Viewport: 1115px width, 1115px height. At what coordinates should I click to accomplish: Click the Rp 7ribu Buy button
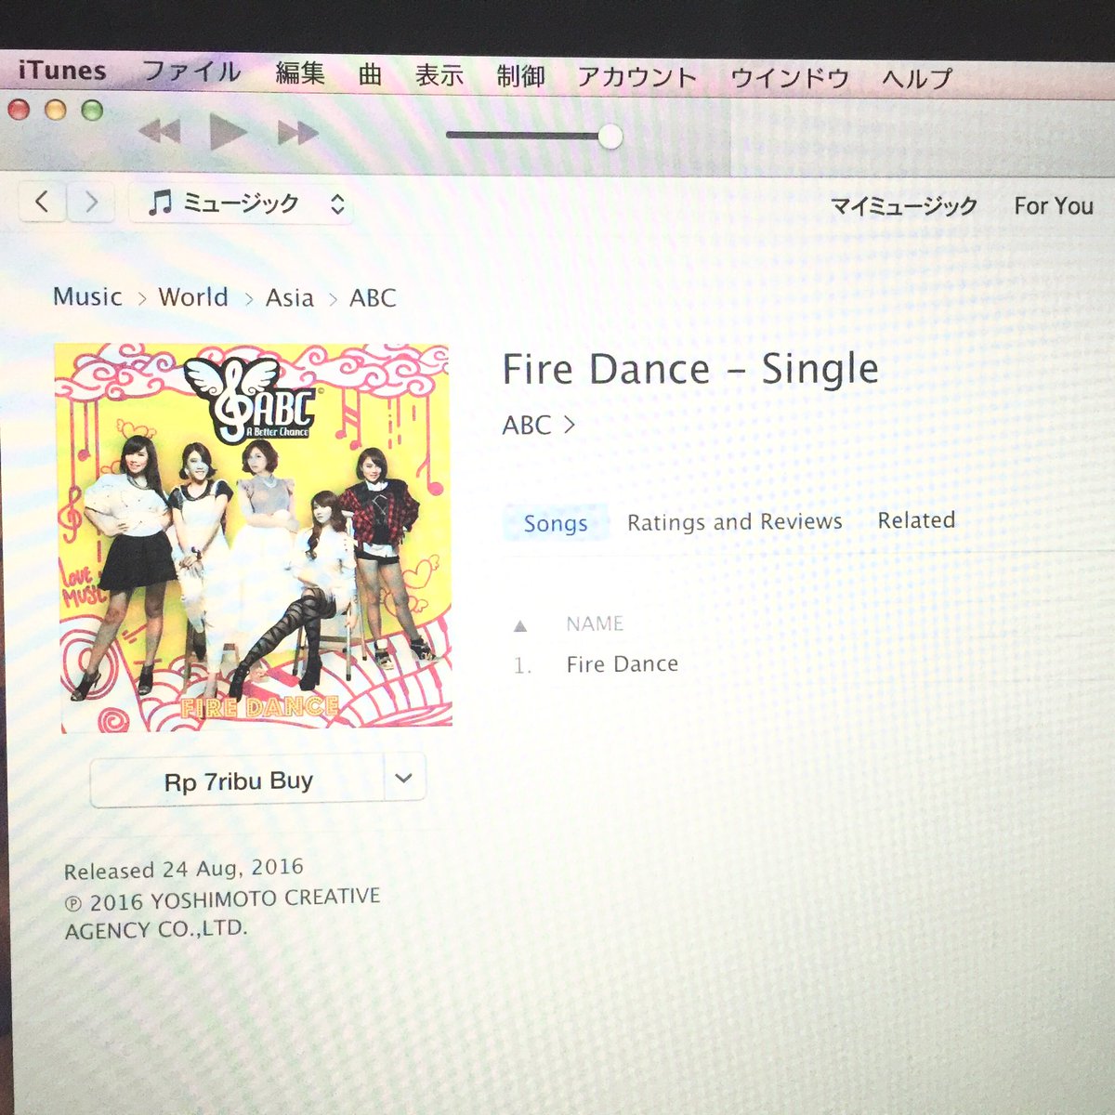[238, 781]
